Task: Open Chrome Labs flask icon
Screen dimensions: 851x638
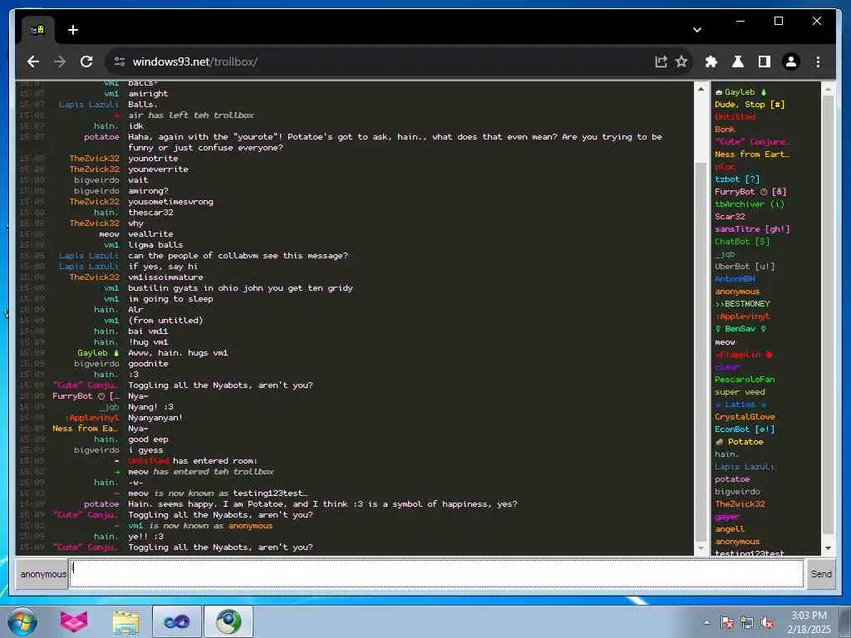Action: point(738,61)
